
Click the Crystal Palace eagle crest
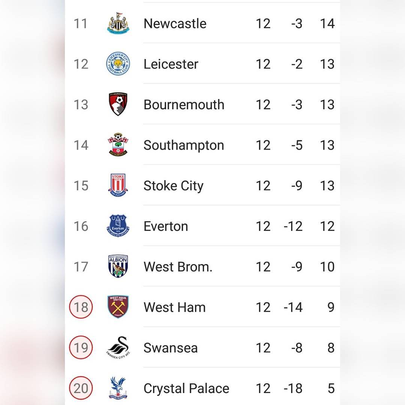point(118,388)
